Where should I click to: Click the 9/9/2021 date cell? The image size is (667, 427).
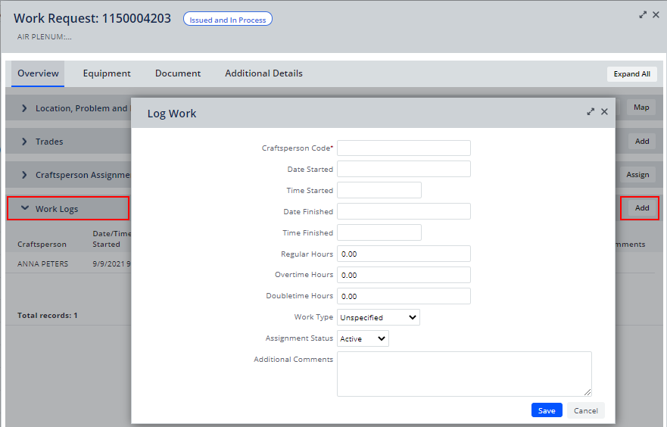point(111,263)
